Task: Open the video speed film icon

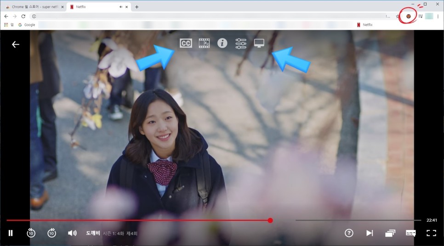Action: coord(204,43)
